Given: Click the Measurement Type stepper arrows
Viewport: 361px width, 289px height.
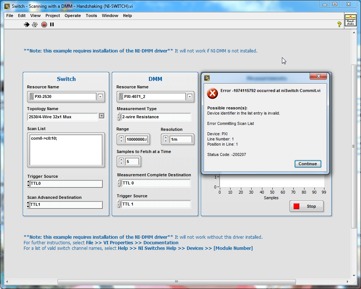Looking at the screenshot, I should pos(119,117).
